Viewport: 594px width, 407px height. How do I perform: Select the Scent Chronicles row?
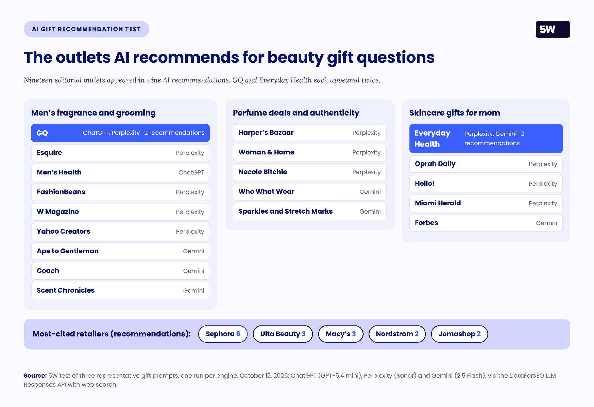point(120,291)
